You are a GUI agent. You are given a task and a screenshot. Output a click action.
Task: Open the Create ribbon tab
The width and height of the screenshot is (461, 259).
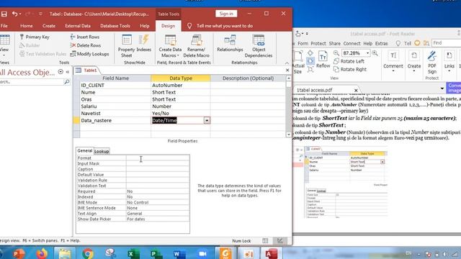click(x=49, y=26)
